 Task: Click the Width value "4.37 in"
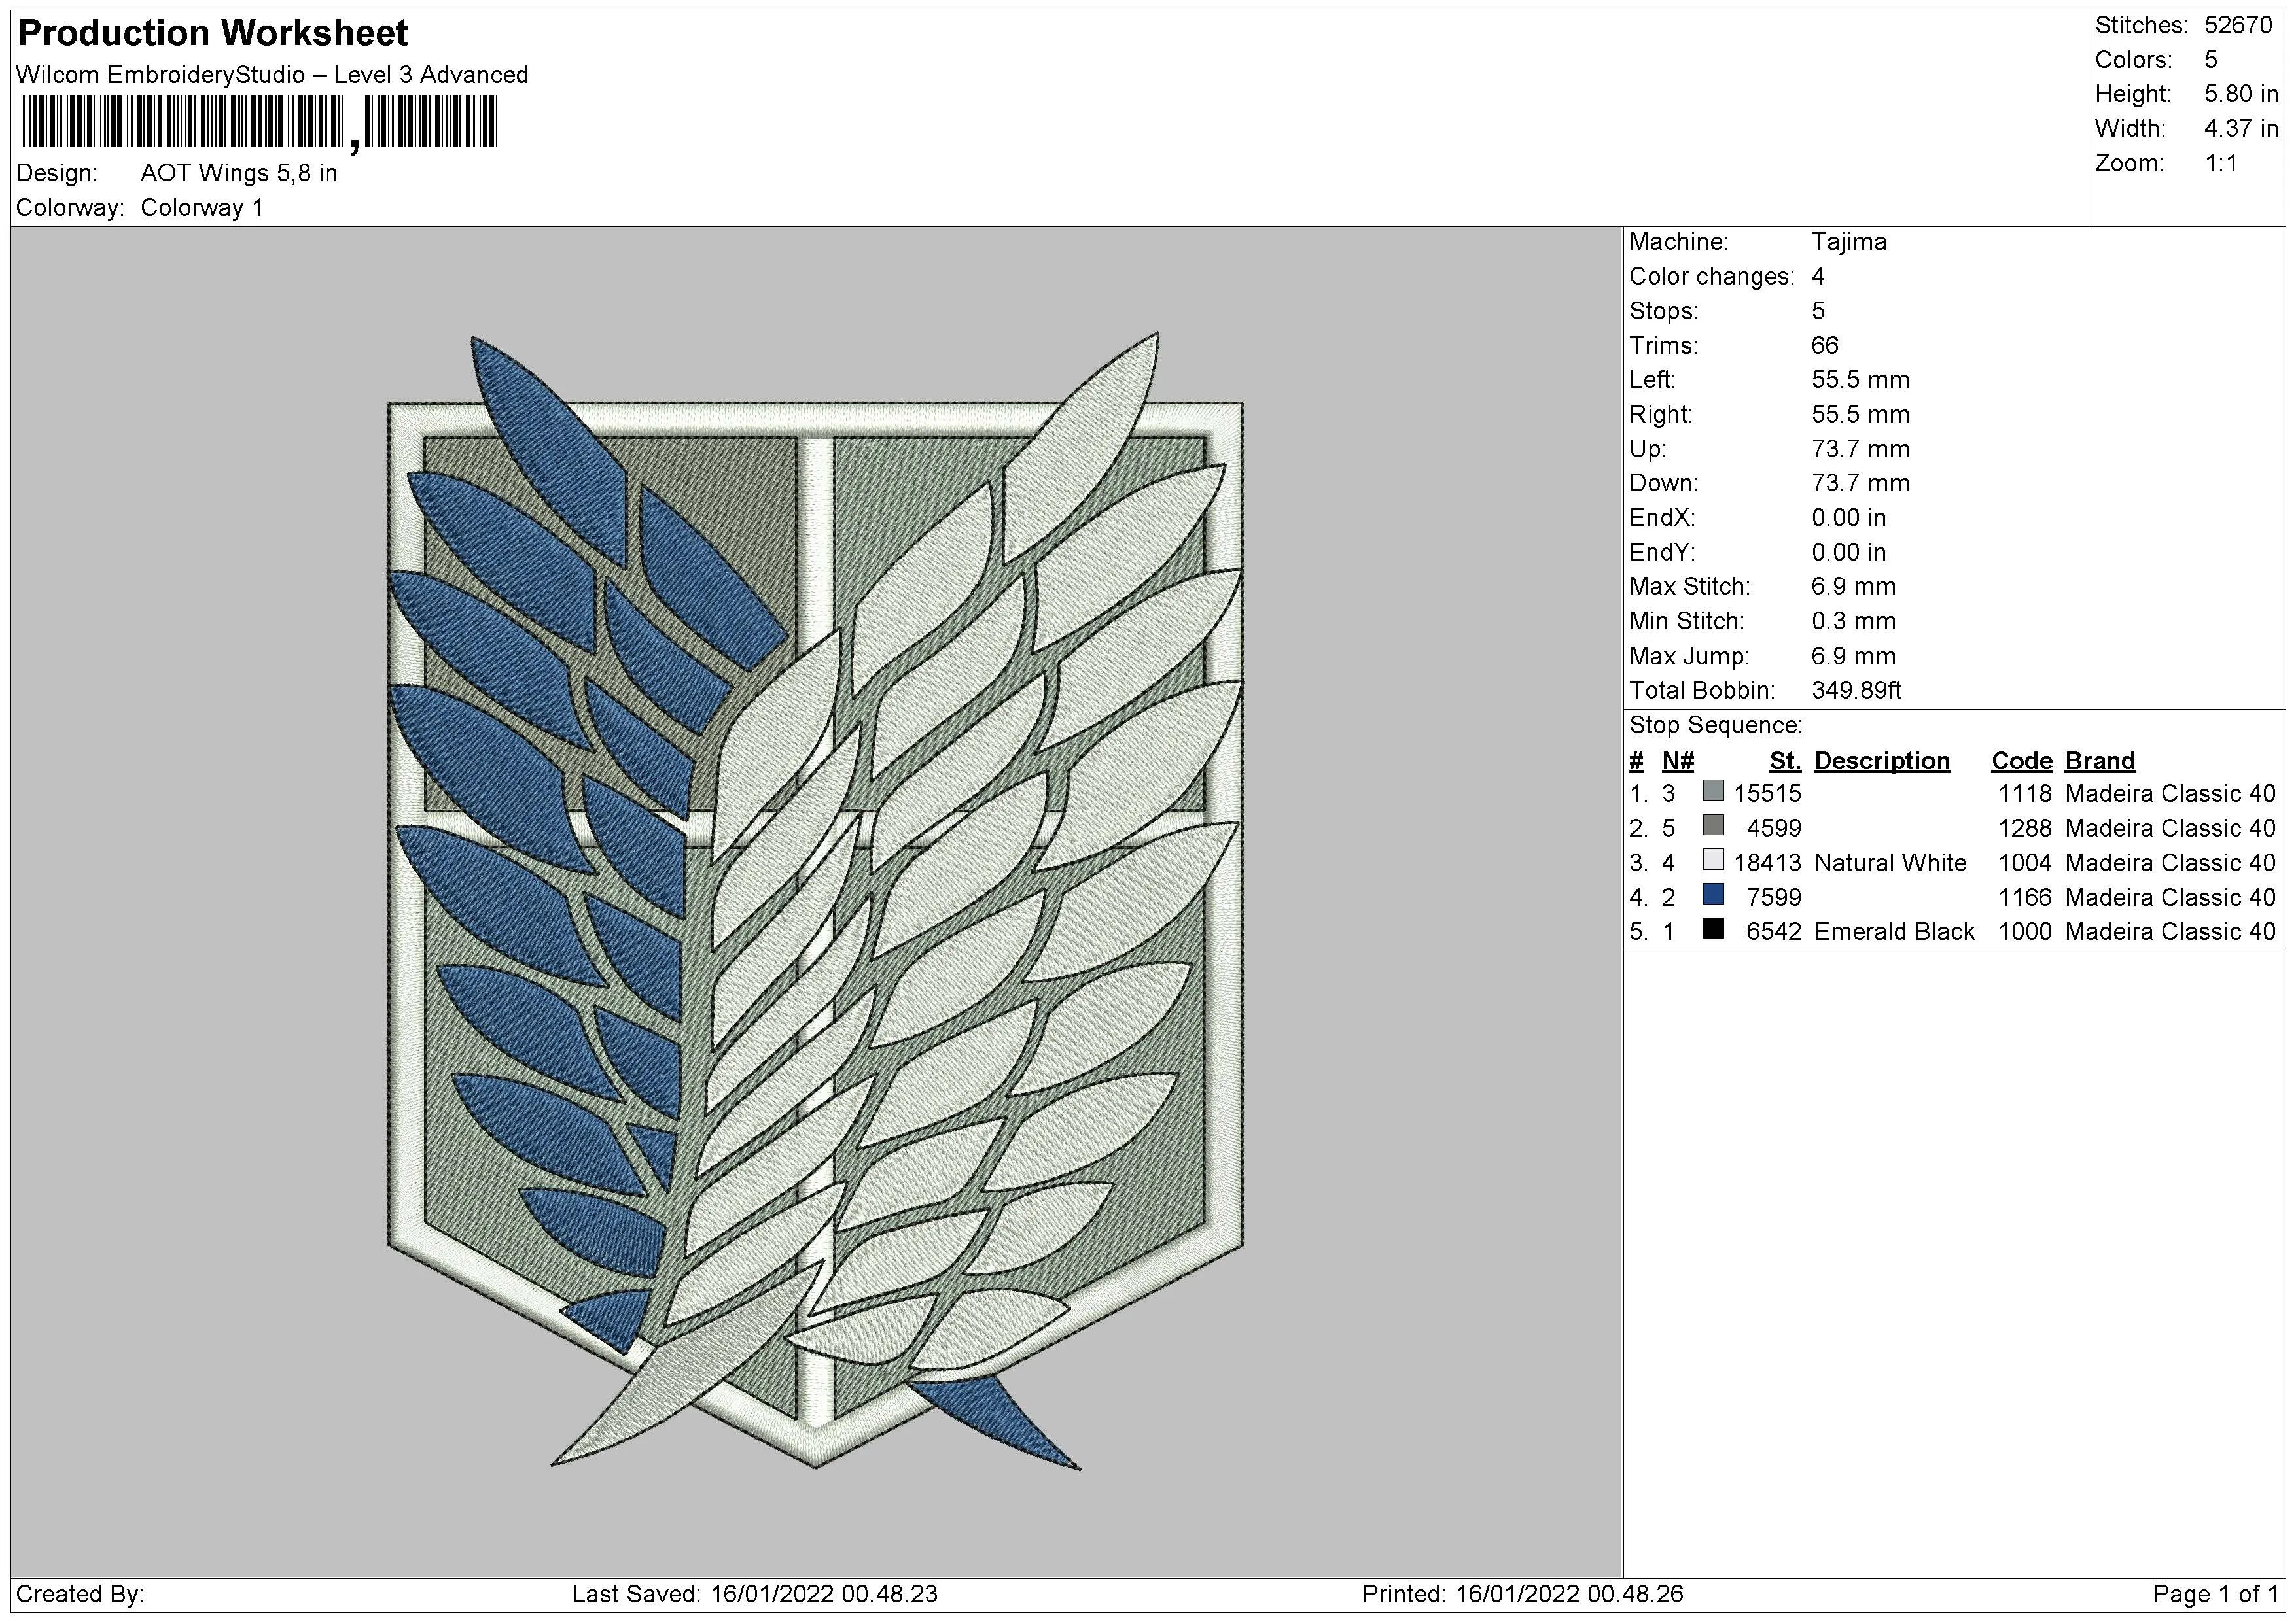point(2241,129)
